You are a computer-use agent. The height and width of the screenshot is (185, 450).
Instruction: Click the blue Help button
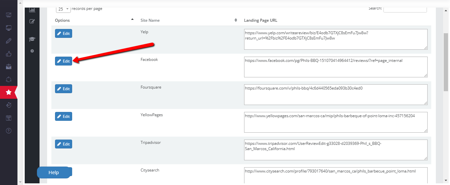pos(53,172)
